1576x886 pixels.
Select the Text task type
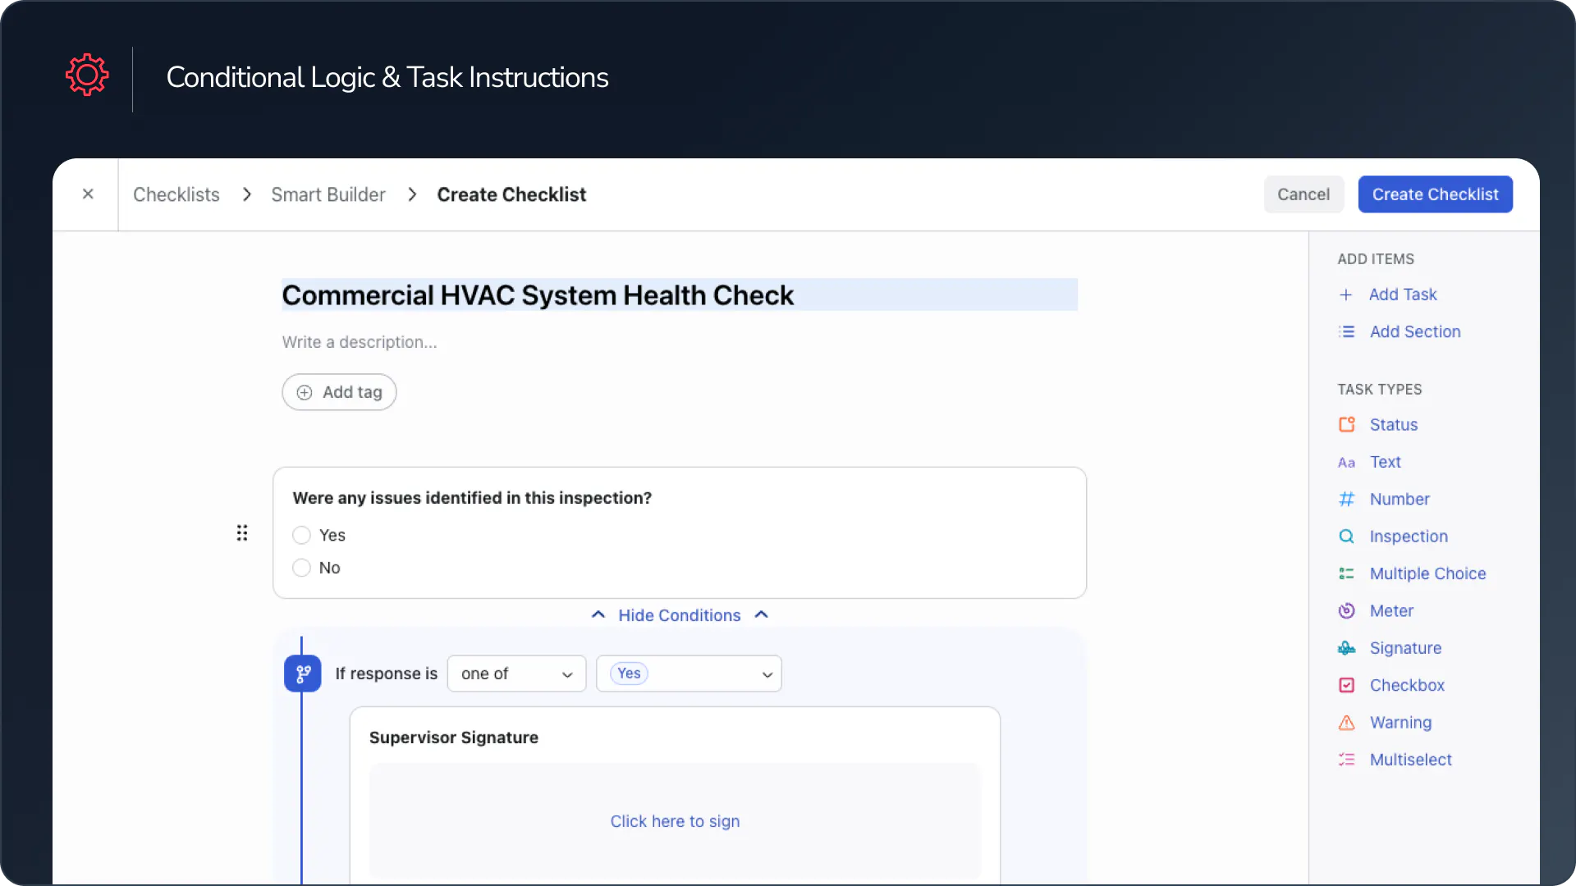tap(1384, 462)
